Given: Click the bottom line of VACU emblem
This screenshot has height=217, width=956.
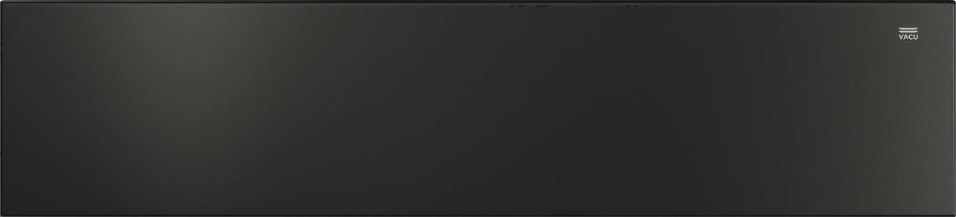Looking at the screenshot, I should (x=908, y=32).
